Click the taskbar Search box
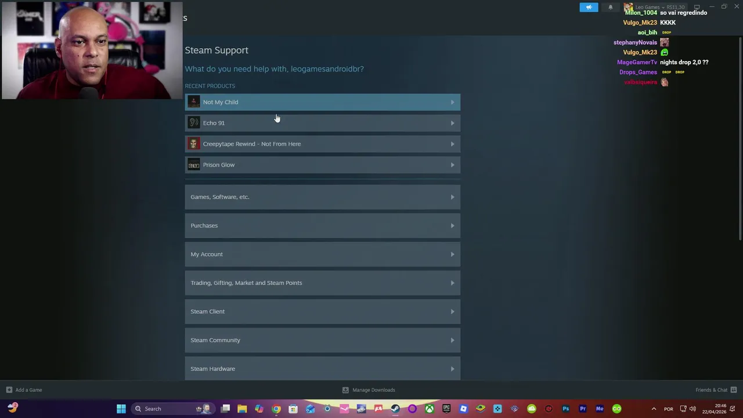 click(x=172, y=409)
